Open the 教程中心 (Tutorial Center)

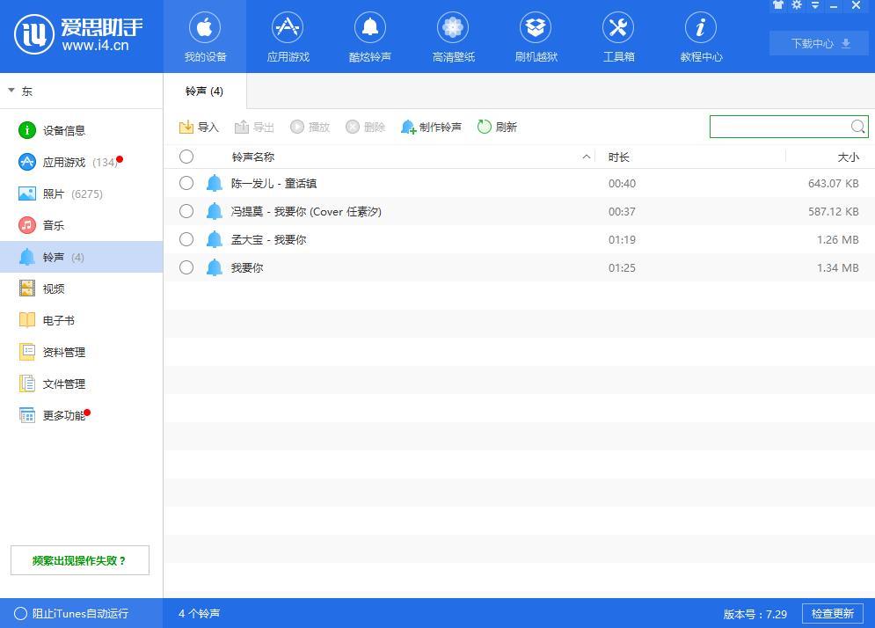[x=700, y=35]
